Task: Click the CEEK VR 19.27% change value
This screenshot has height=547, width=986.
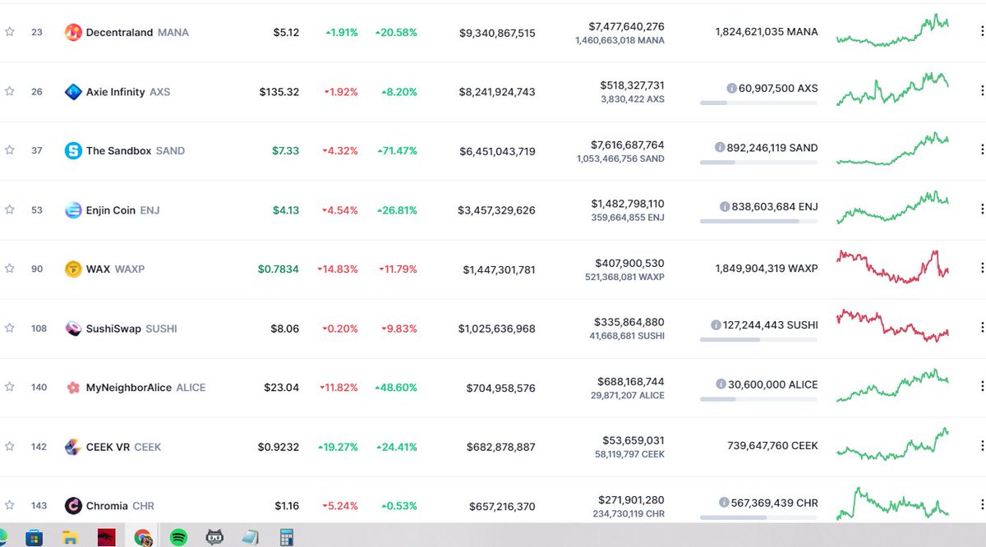Action: pos(338,447)
